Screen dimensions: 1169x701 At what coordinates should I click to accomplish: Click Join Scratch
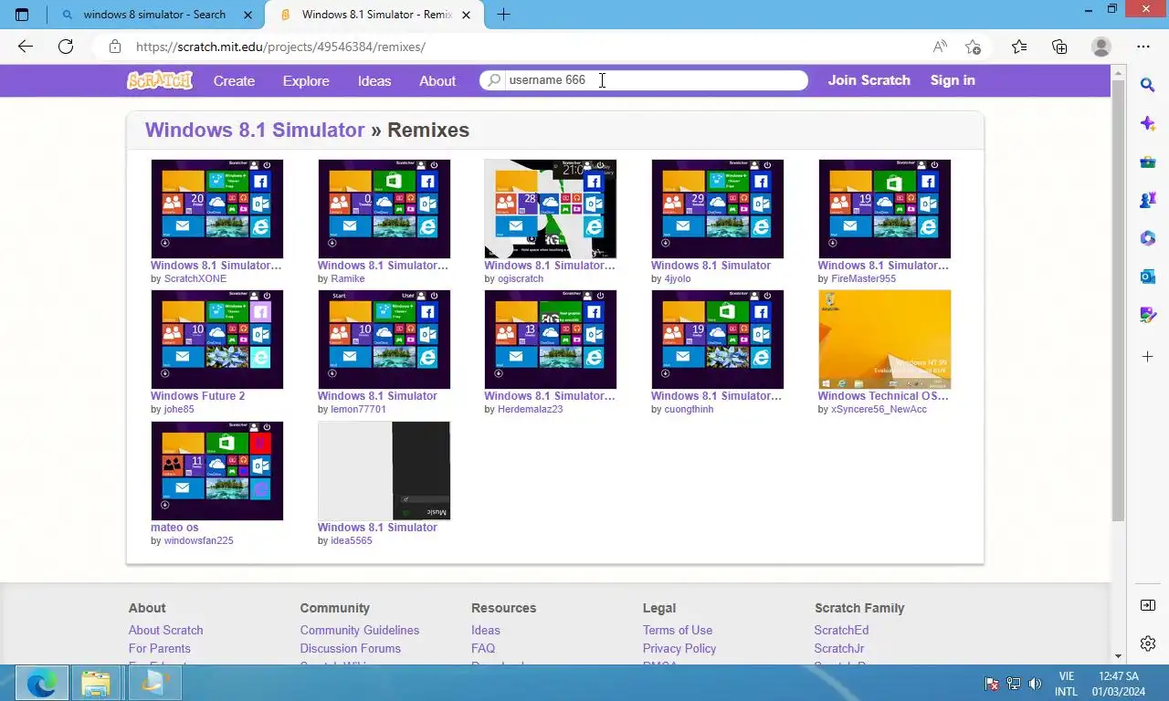coord(869,80)
